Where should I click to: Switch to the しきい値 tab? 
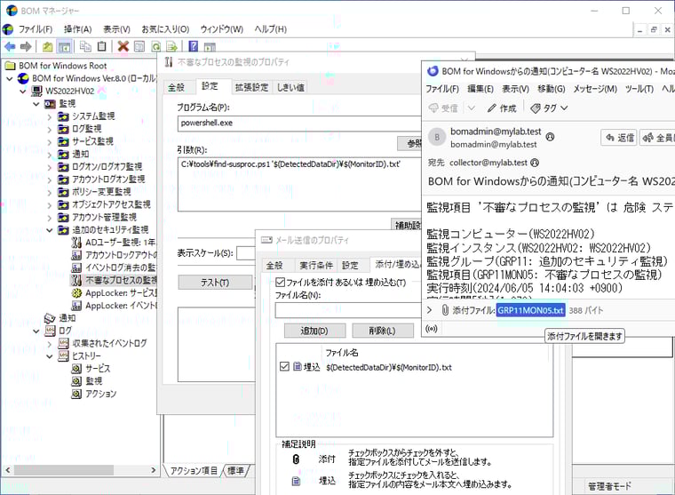point(290,87)
